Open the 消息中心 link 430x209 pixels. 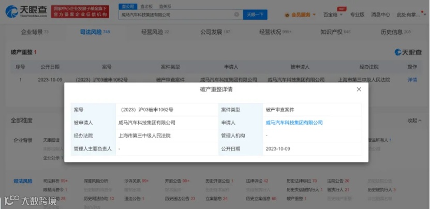coord(380,15)
